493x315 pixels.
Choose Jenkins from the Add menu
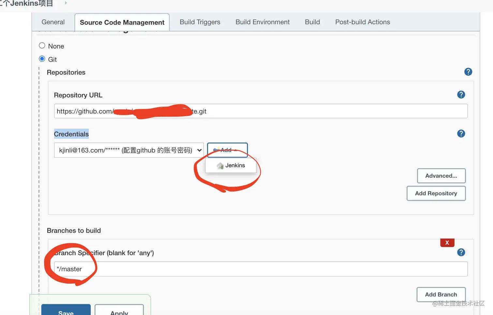pyautogui.click(x=231, y=165)
